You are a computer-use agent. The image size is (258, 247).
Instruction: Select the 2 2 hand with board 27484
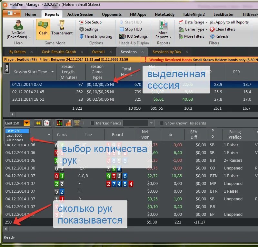[x=130, y=184]
